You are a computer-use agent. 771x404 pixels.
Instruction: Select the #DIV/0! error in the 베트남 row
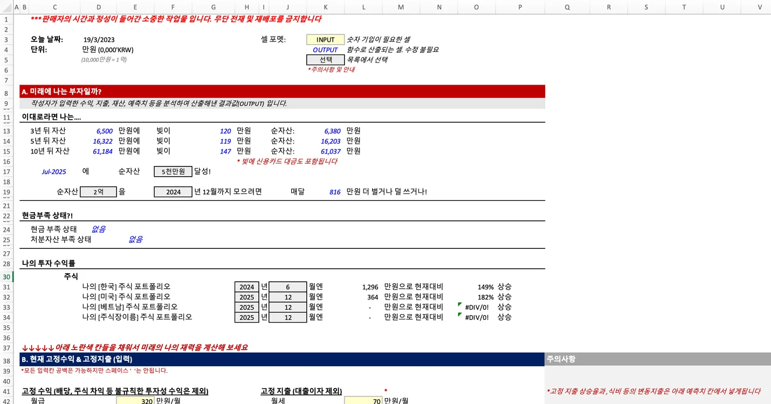[477, 308]
